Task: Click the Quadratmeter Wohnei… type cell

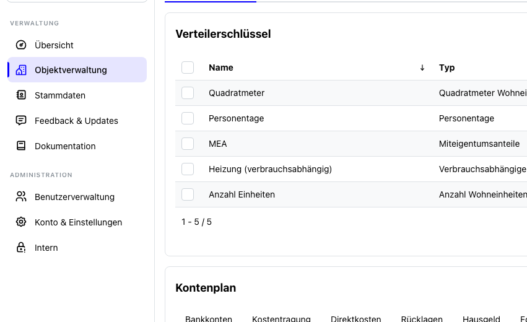Action: (483, 93)
